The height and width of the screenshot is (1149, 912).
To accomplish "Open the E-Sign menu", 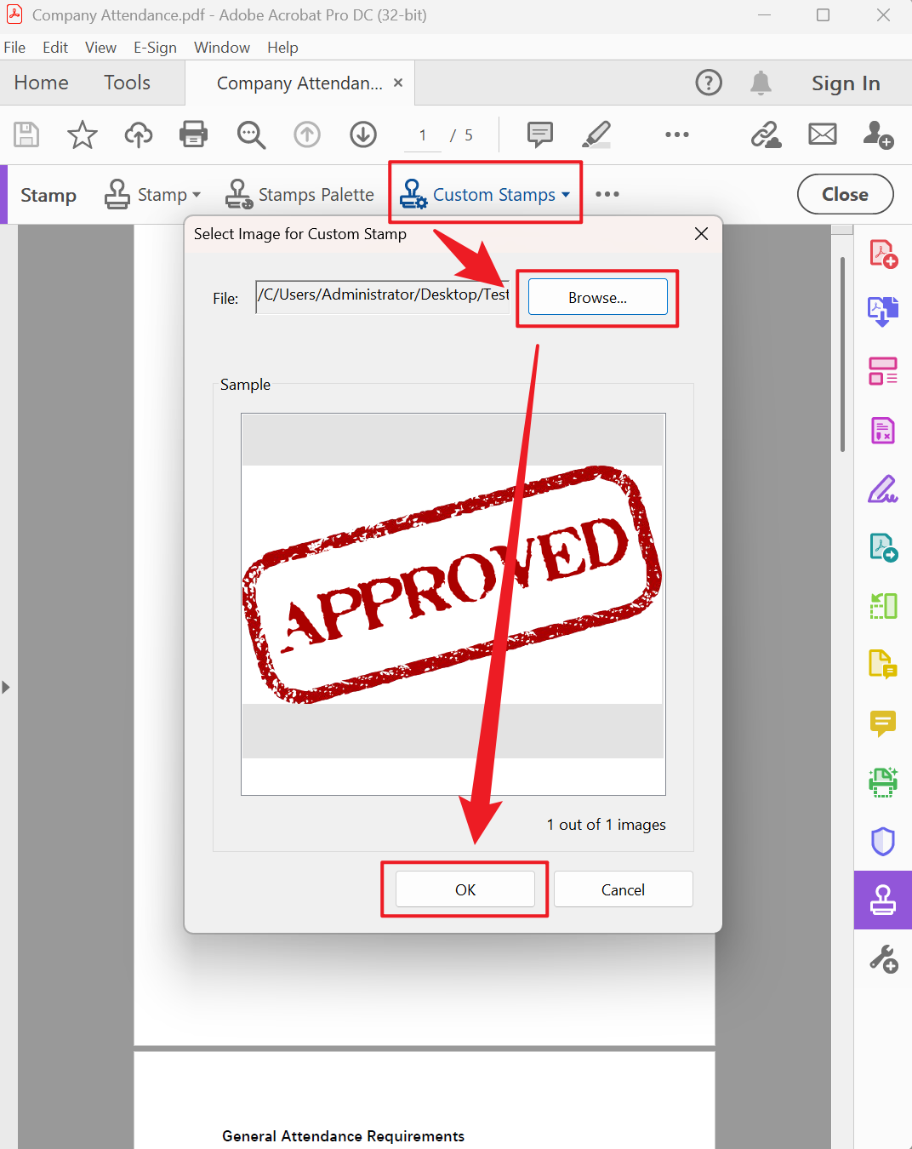I will (155, 48).
